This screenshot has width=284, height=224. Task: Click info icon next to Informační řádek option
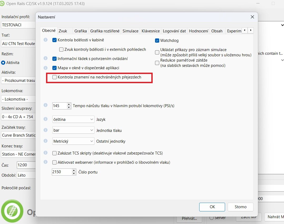(x=45, y=58)
